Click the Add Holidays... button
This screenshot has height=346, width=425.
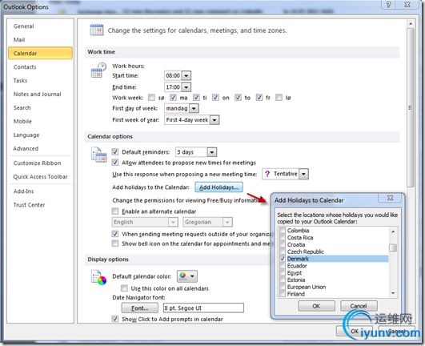point(219,187)
